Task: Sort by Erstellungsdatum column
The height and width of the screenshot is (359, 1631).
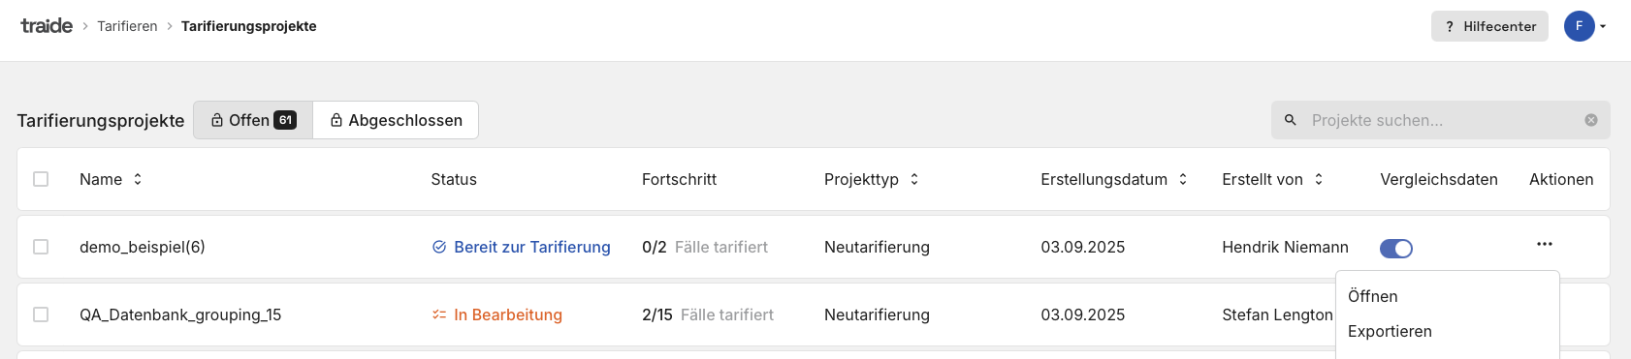Action: pyautogui.click(x=1183, y=179)
